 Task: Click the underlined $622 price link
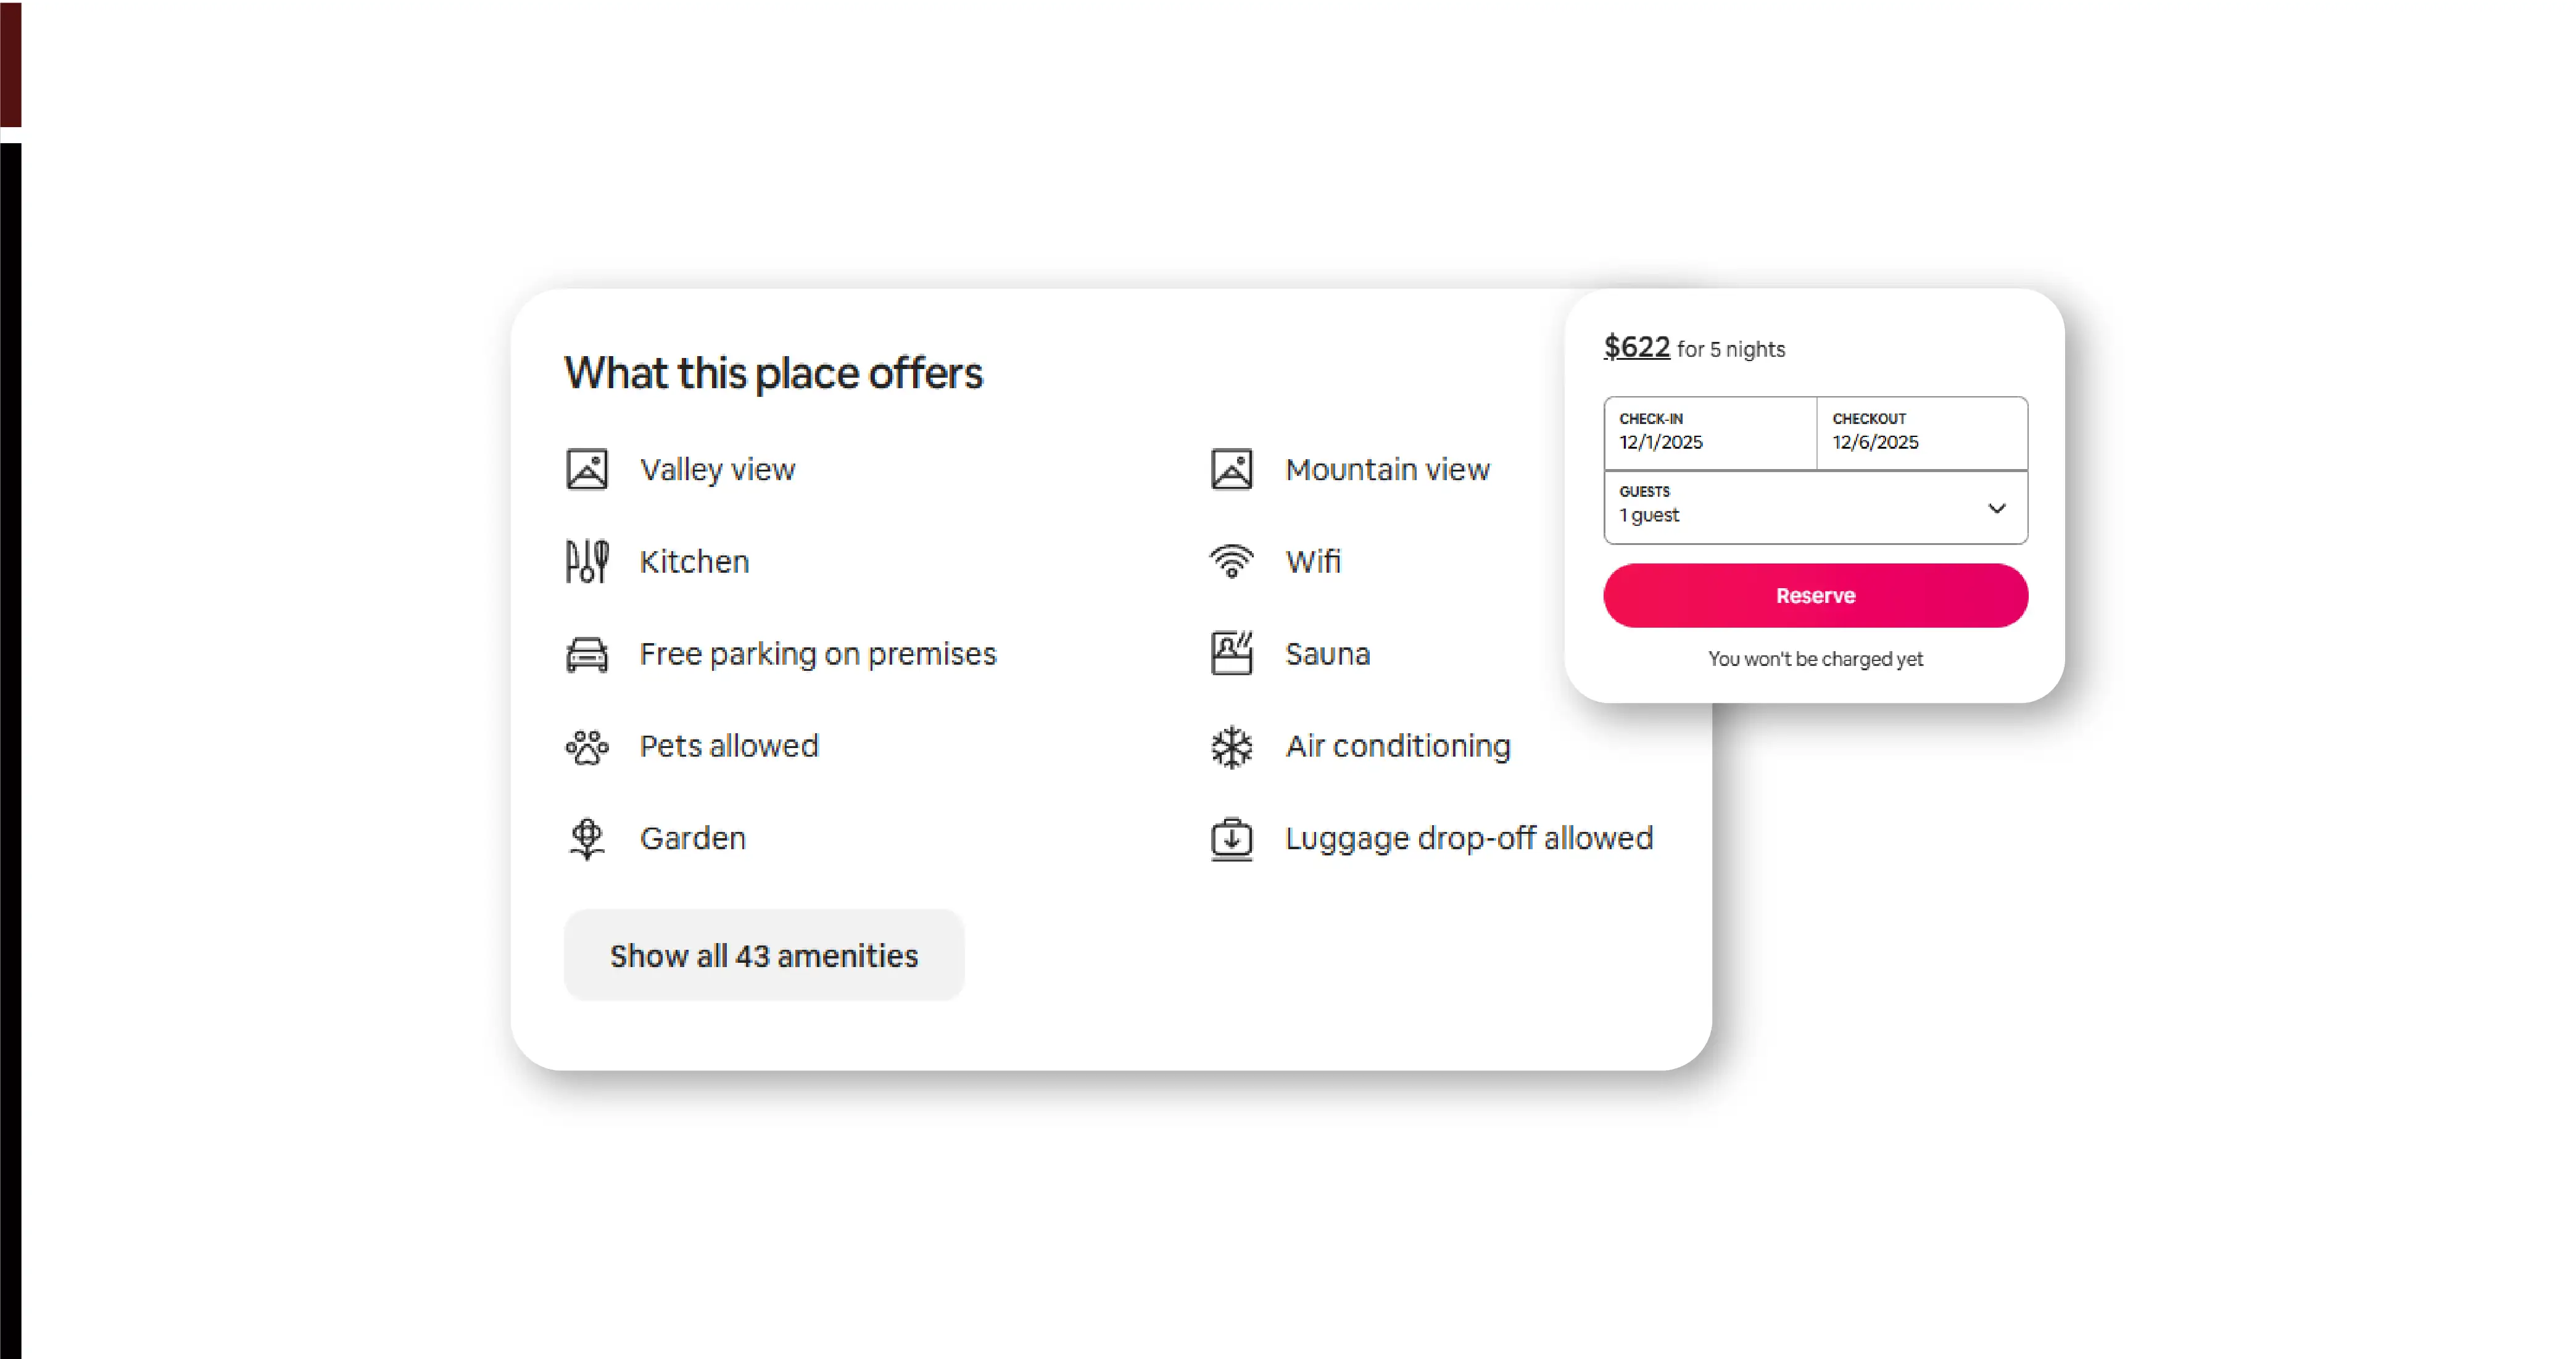[x=1636, y=347]
